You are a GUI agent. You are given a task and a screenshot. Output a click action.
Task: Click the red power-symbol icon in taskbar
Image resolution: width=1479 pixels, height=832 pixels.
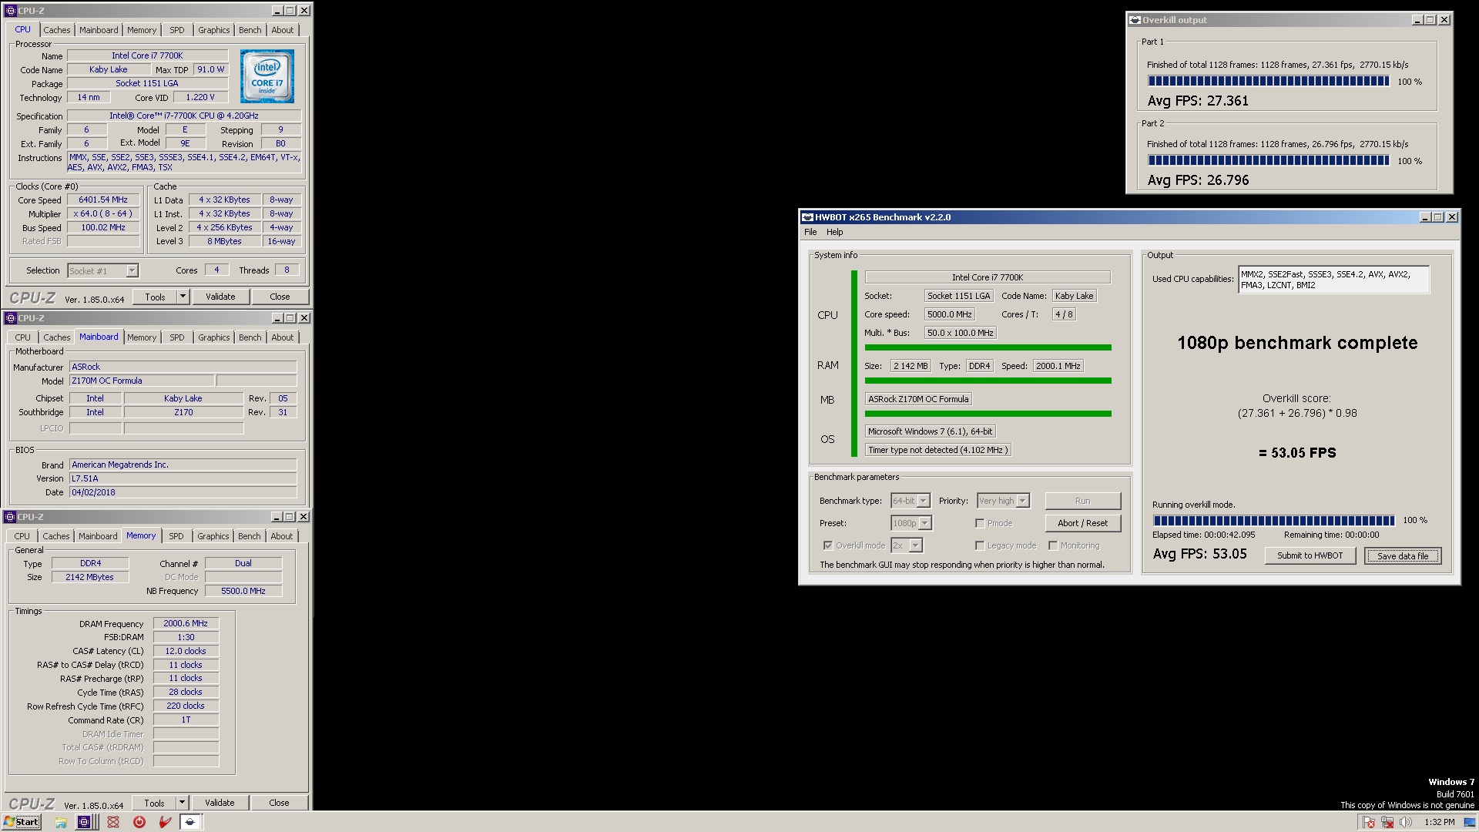pos(139,822)
